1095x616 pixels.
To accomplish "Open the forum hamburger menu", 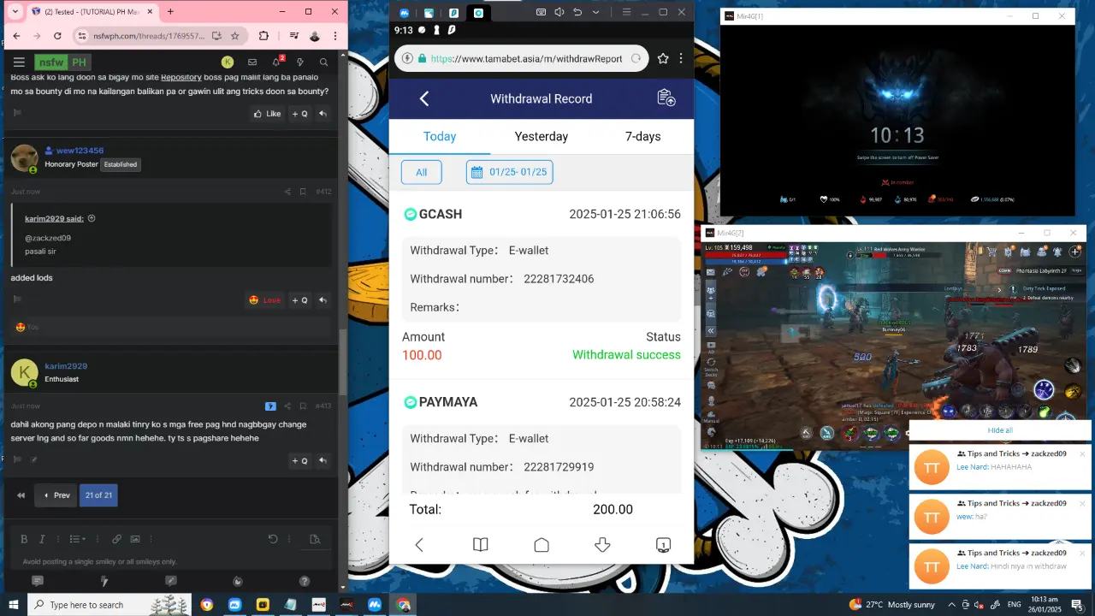I will [x=19, y=62].
